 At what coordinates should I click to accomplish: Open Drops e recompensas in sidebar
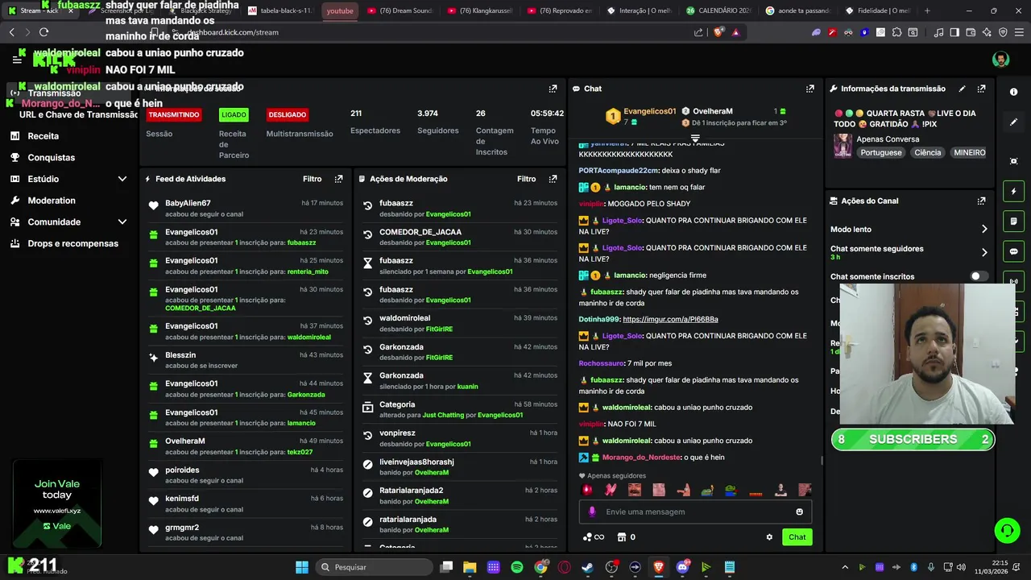pyautogui.click(x=72, y=243)
